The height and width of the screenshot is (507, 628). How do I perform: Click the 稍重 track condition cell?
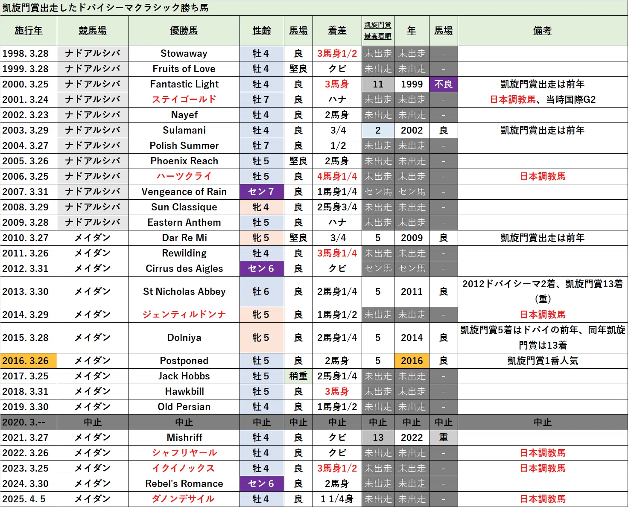298,376
